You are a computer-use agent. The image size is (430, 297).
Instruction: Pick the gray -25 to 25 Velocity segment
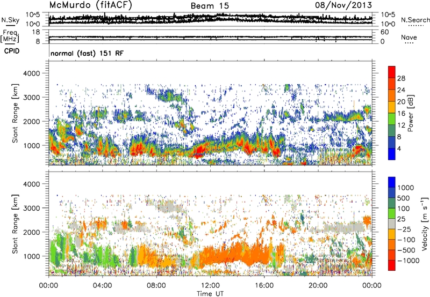[x=392, y=224]
